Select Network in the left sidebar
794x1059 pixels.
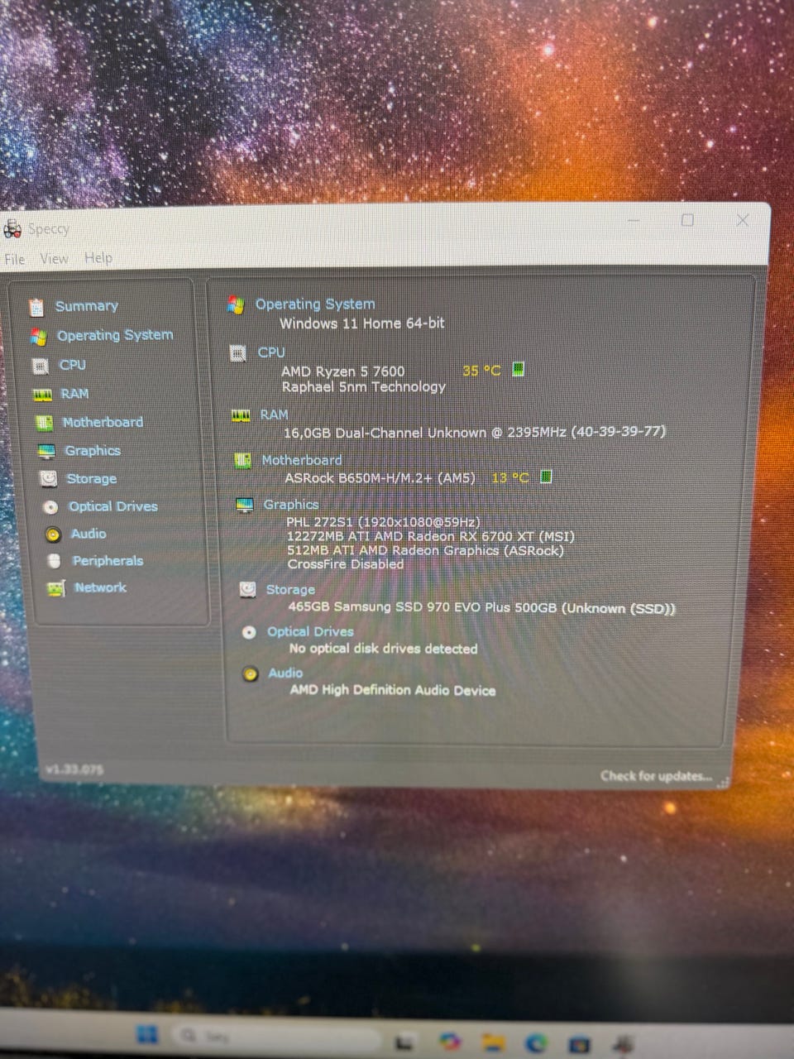point(101,587)
